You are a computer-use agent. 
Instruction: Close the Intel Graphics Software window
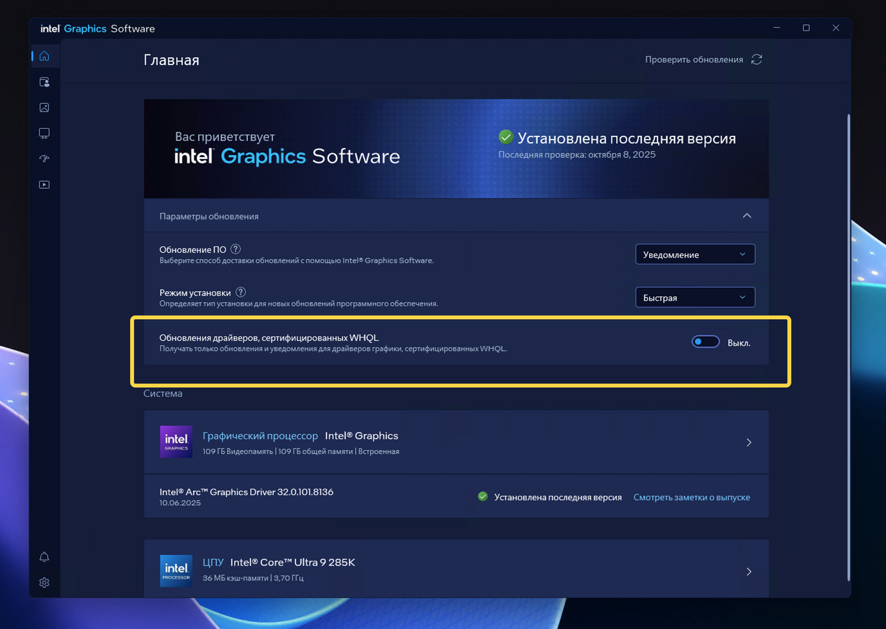pyautogui.click(x=836, y=28)
